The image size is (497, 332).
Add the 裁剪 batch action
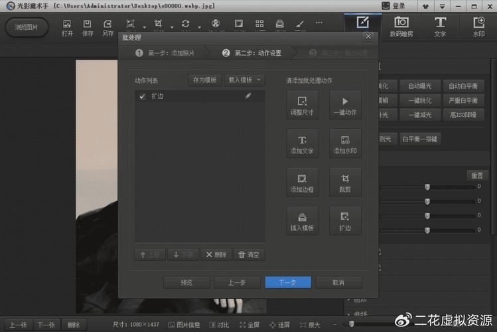[x=345, y=183]
